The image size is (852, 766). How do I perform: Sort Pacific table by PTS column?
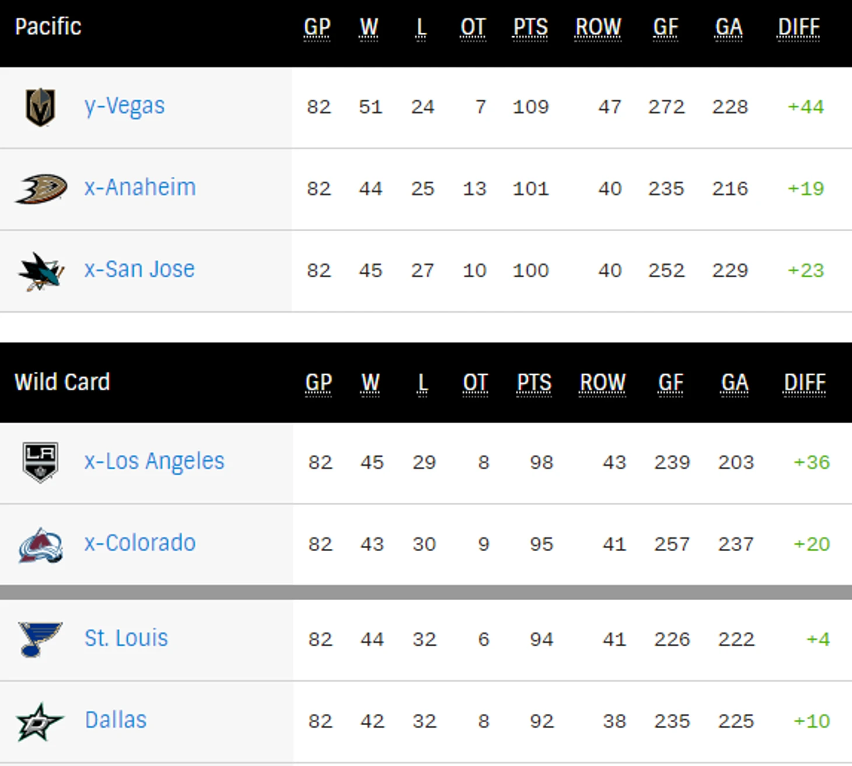530,27
